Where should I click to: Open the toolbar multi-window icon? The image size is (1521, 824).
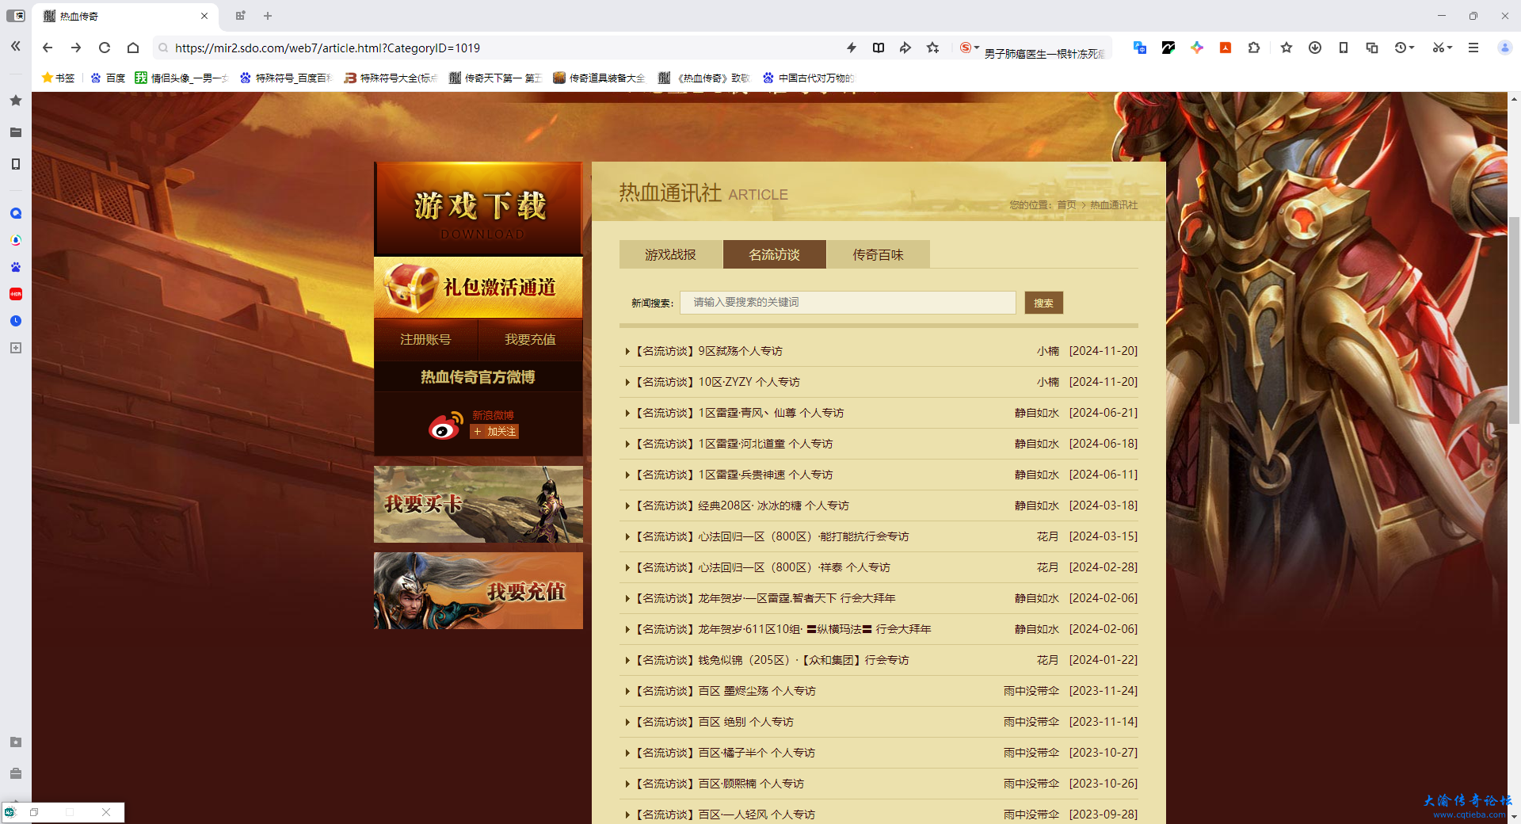click(x=1372, y=48)
